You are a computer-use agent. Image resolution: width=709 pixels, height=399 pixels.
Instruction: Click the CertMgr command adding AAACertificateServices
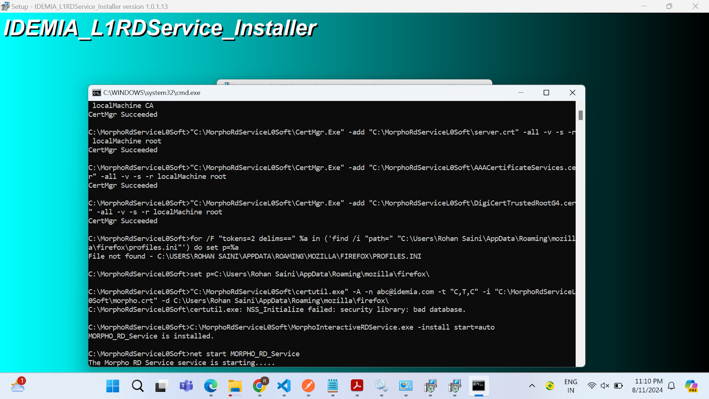pyautogui.click(x=332, y=172)
